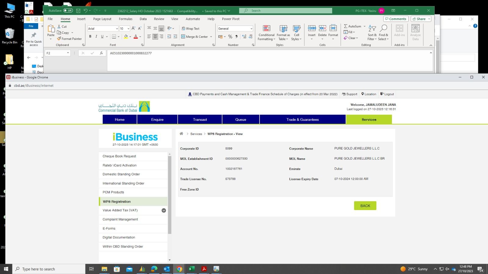Screen dimensions: 488x274
Task: Click the green BACK button
Action: point(365,206)
